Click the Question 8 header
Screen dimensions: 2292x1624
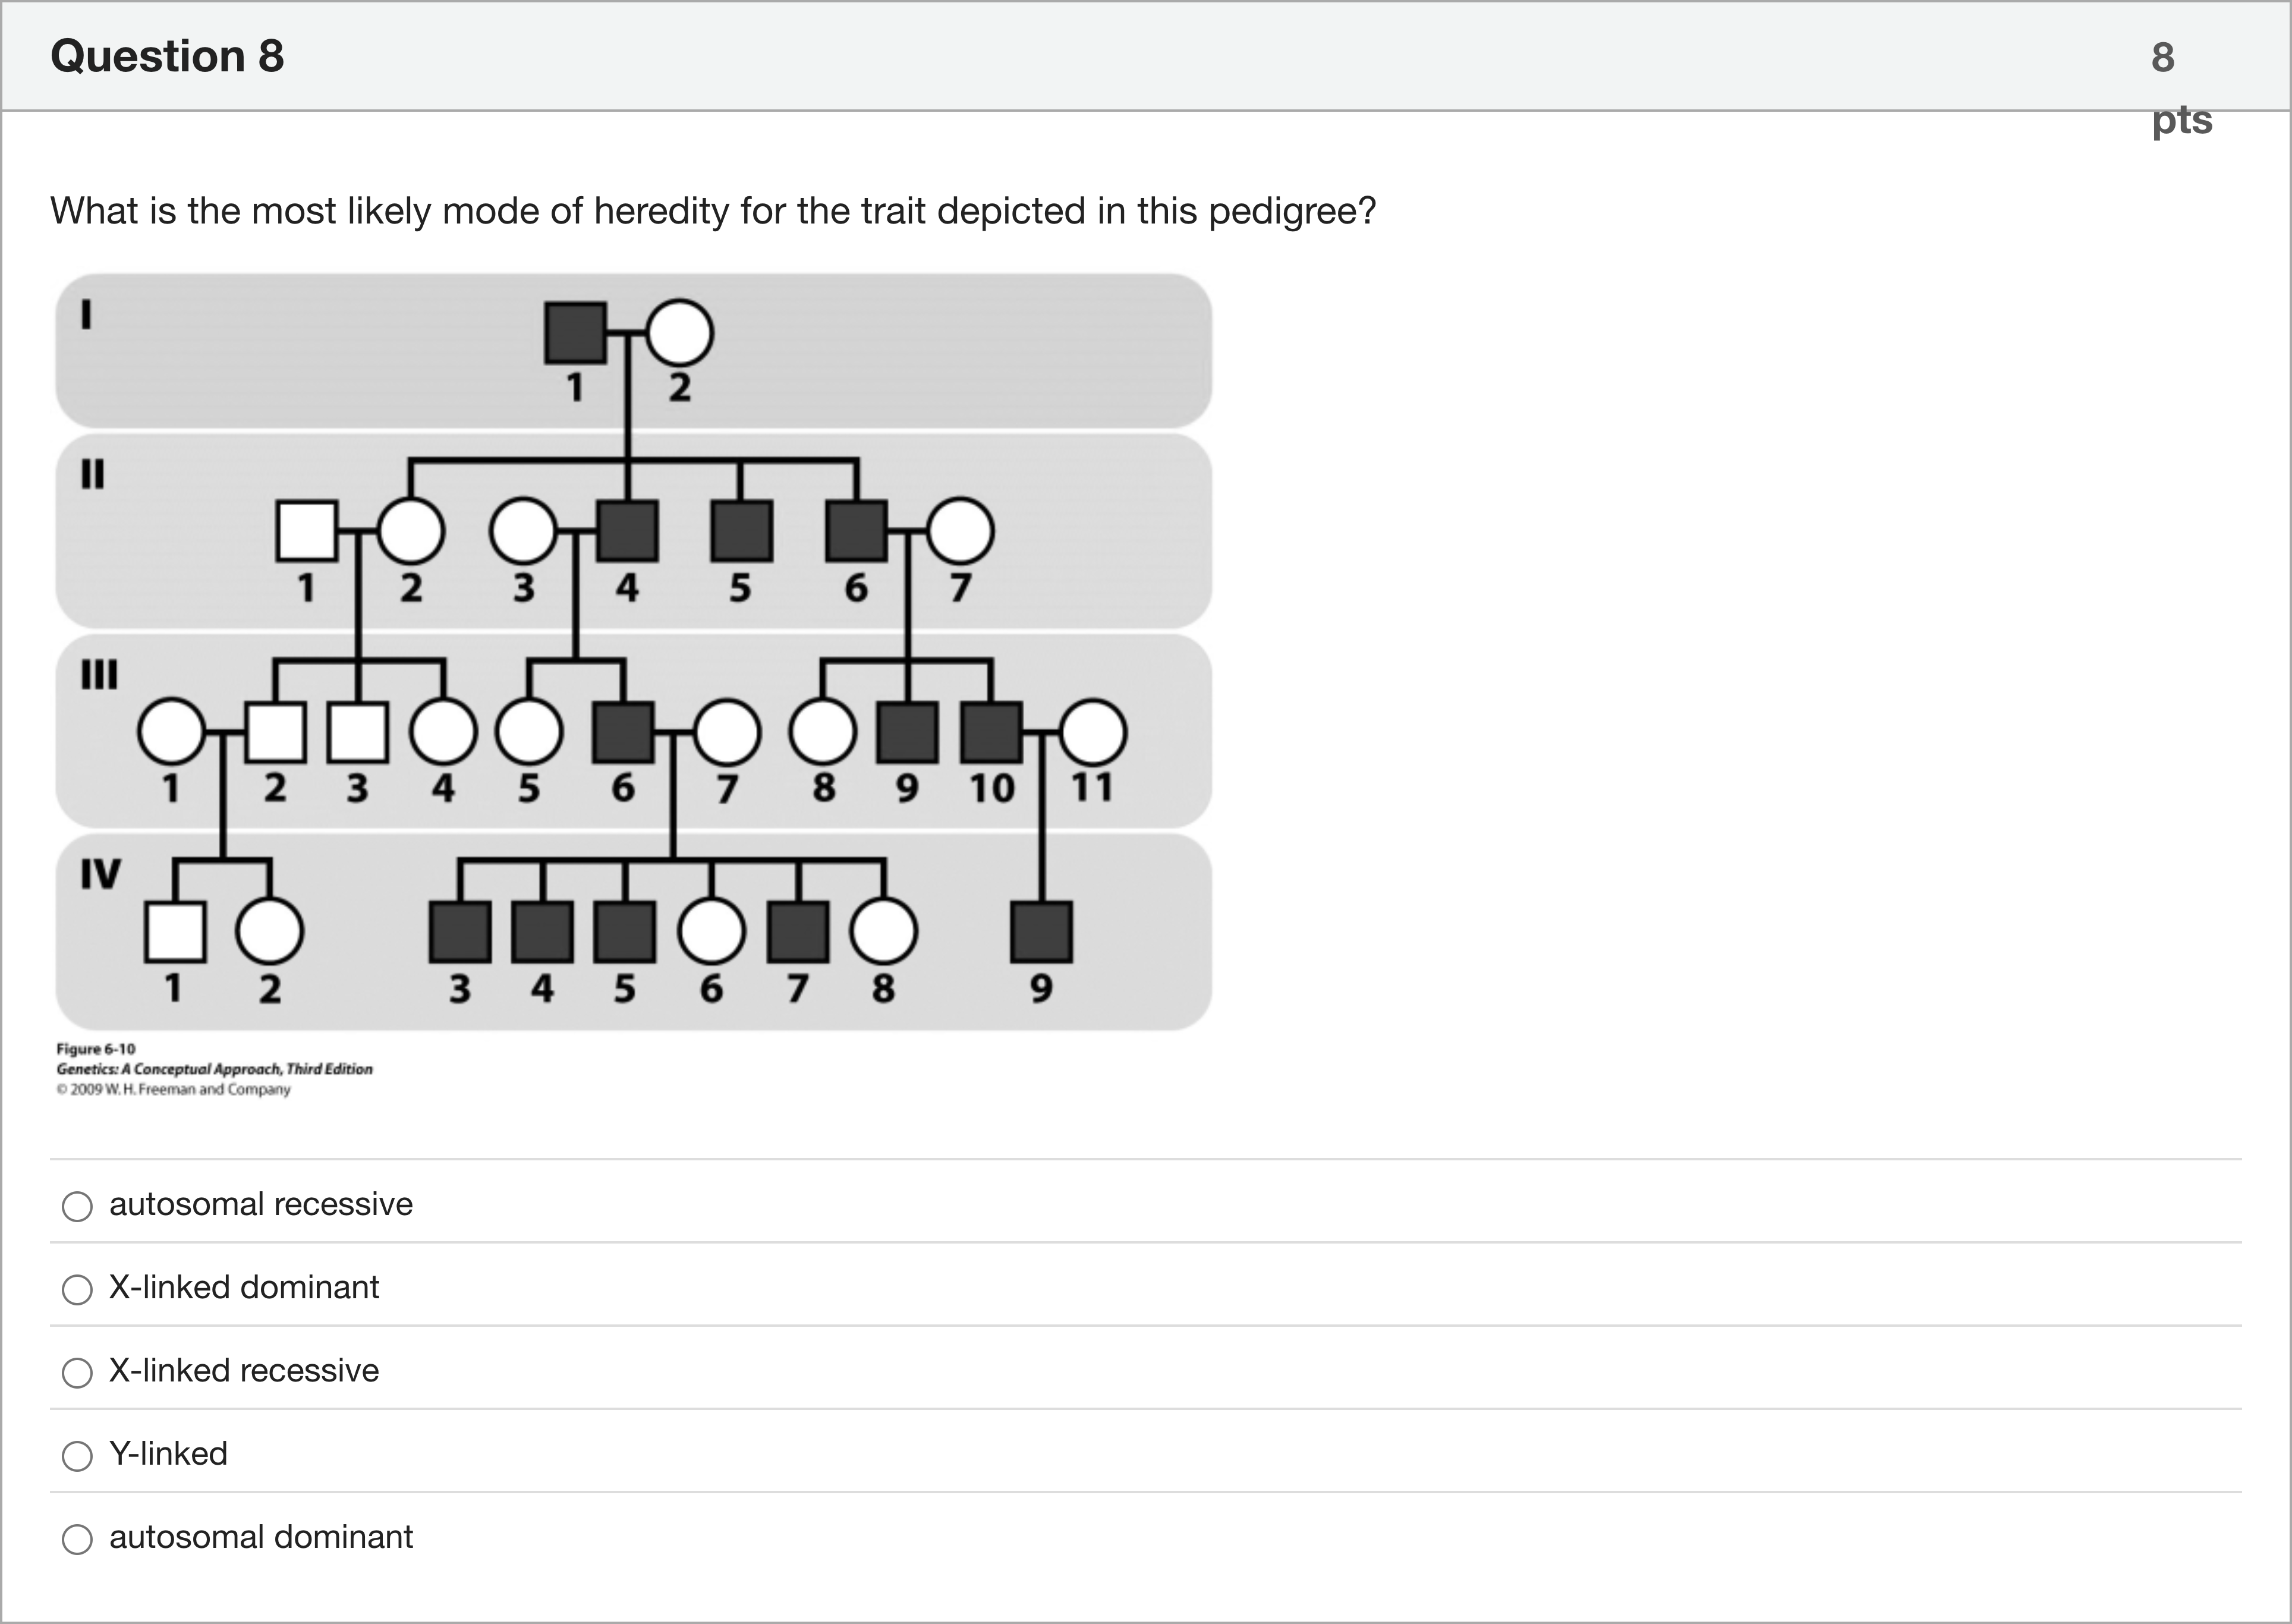pyautogui.click(x=168, y=56)
